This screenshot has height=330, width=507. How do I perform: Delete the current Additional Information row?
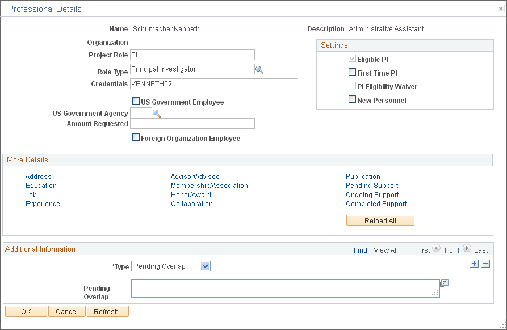click(485, 263)
